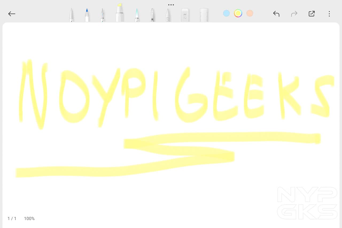Redo the undone stroke
Viewport: 342px width, 228px height.
pyautogui.click(x=294, y=14)
